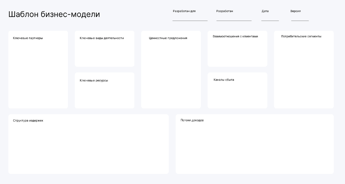Select the 'Разработан' input line
345x184 pixels.
[x=234, y=21]
